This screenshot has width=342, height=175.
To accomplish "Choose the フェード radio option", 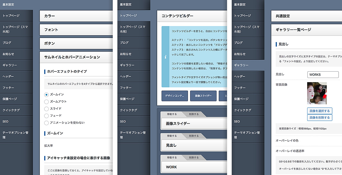I will 46,116.
